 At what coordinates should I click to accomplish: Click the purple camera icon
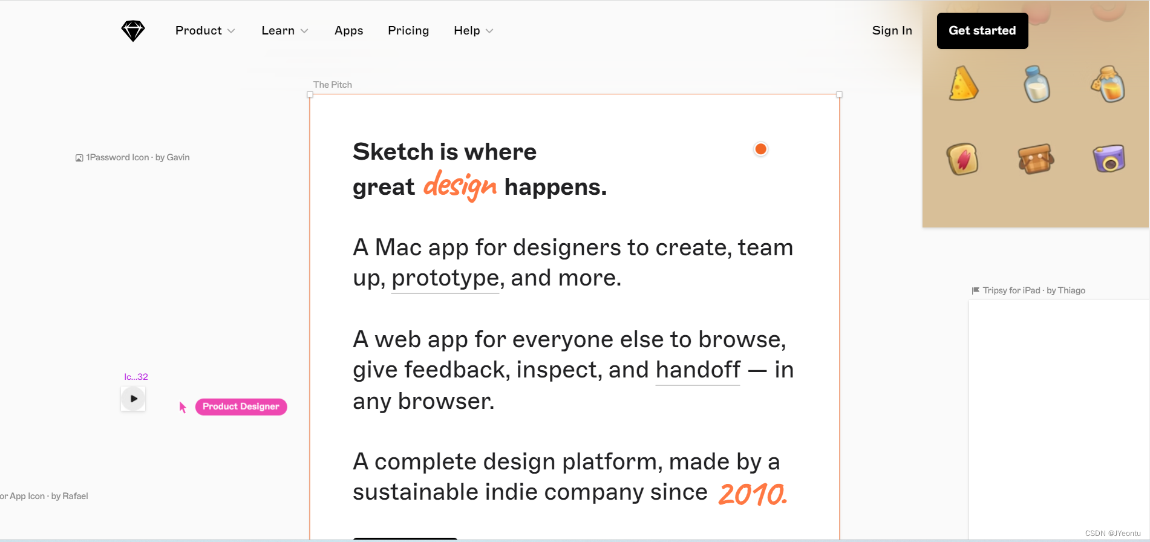point(1108,159)
